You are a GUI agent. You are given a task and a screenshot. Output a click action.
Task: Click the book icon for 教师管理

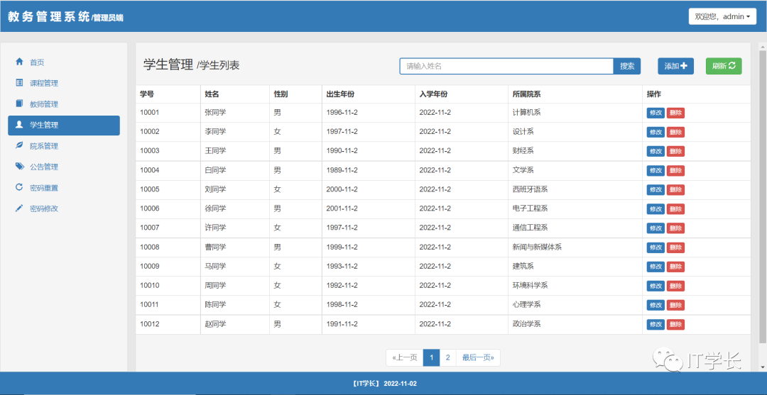point(20,104)
